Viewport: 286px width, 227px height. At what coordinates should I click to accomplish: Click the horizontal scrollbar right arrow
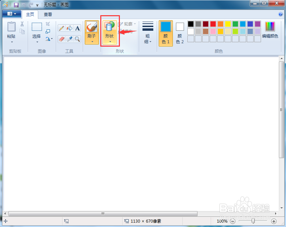[x=276, y=213]
